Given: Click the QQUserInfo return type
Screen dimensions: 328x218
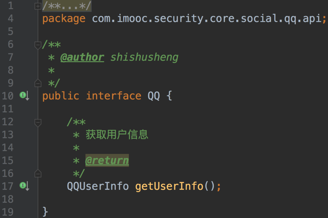Looking at the screenshot, I should pyautogui.click(x=98, y=186).
